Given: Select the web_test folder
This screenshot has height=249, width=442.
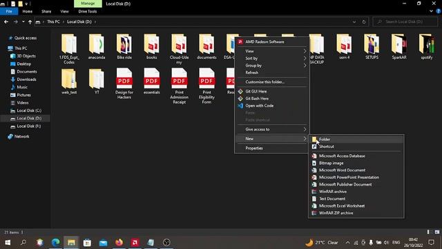Looking at the screenshot, I should (x=69, y=82).
